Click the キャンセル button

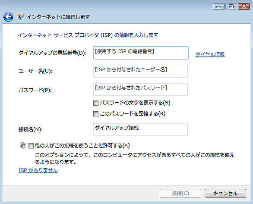[225, 193]
